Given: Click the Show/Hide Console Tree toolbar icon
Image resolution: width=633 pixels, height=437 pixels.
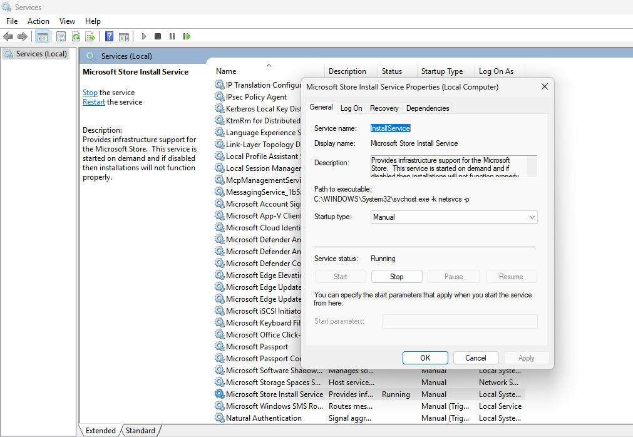Looking at the screenshot, I should [x=43, y=37].
